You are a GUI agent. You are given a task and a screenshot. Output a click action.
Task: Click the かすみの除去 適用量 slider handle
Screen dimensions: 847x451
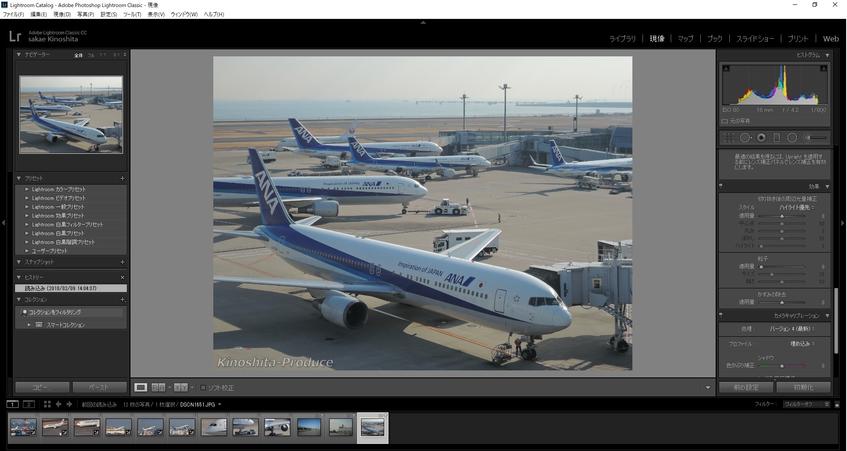[782, 303]
